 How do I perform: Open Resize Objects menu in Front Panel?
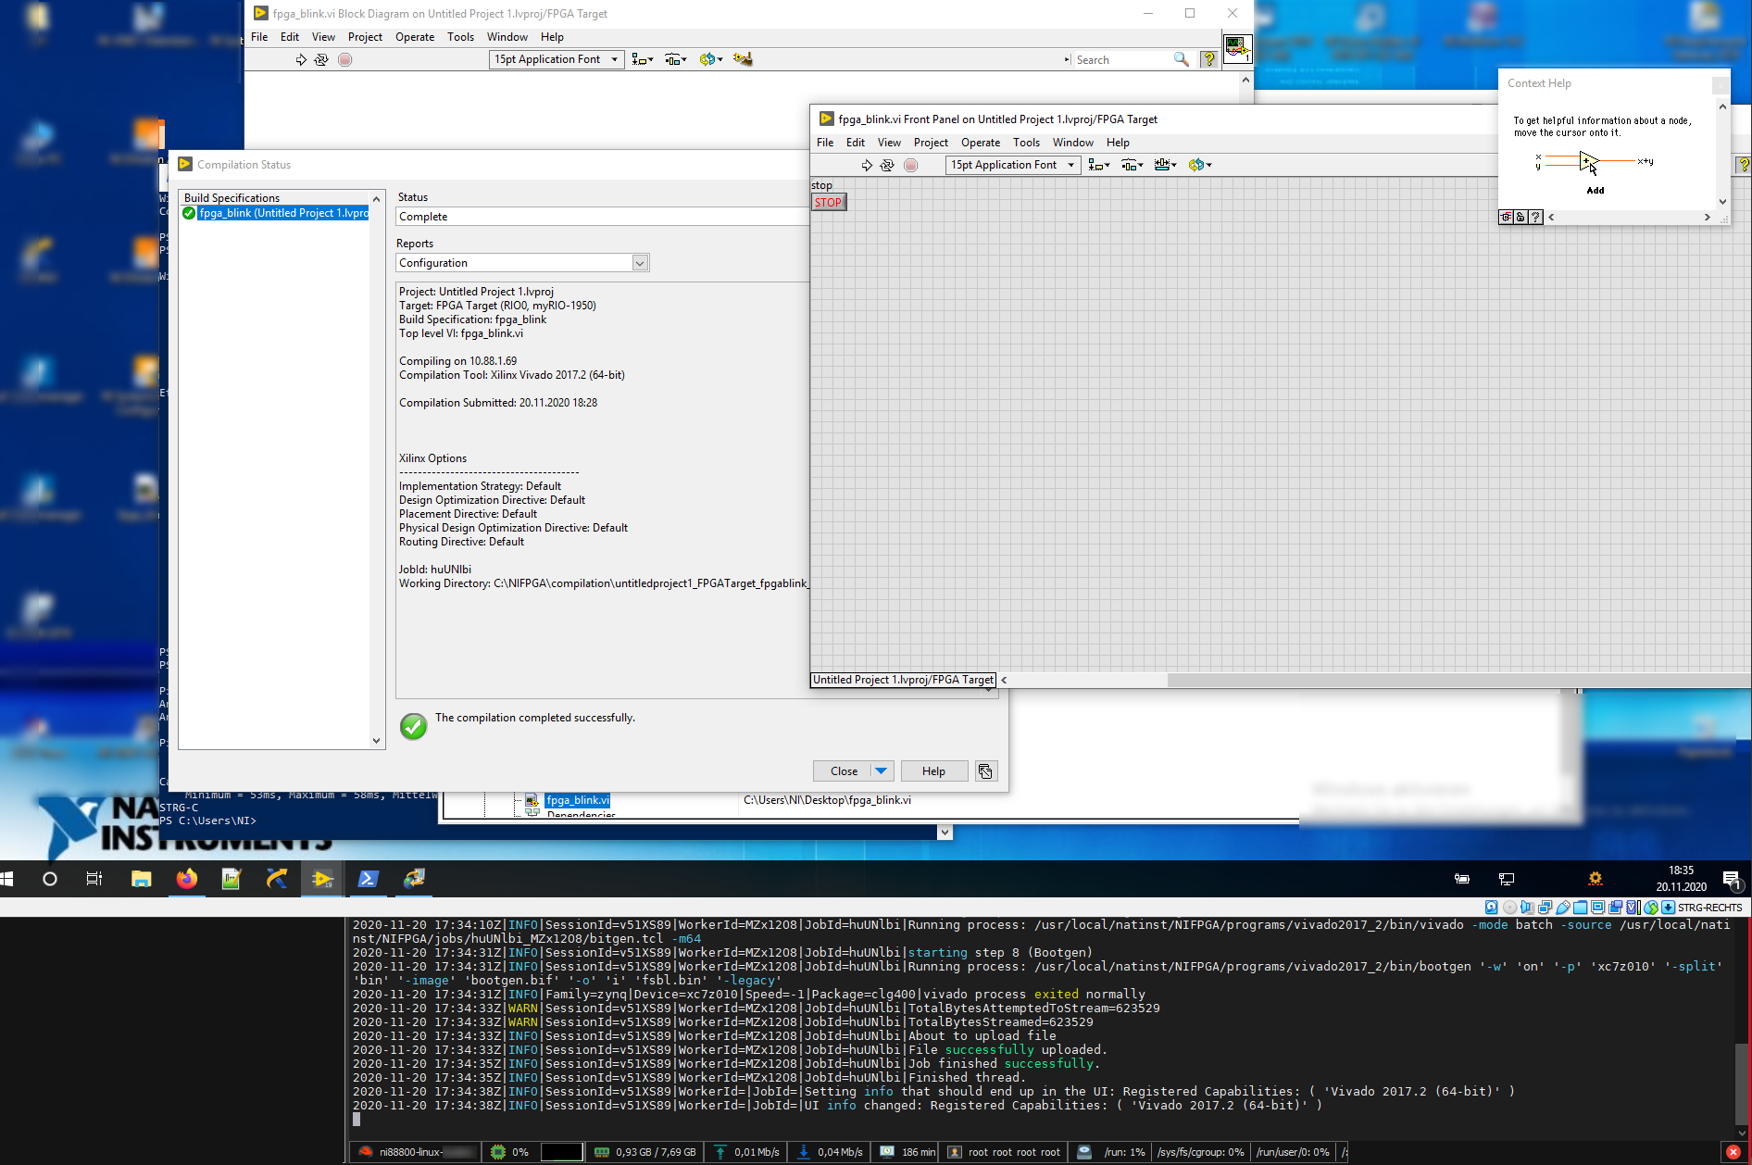(x=1166, y=165)
